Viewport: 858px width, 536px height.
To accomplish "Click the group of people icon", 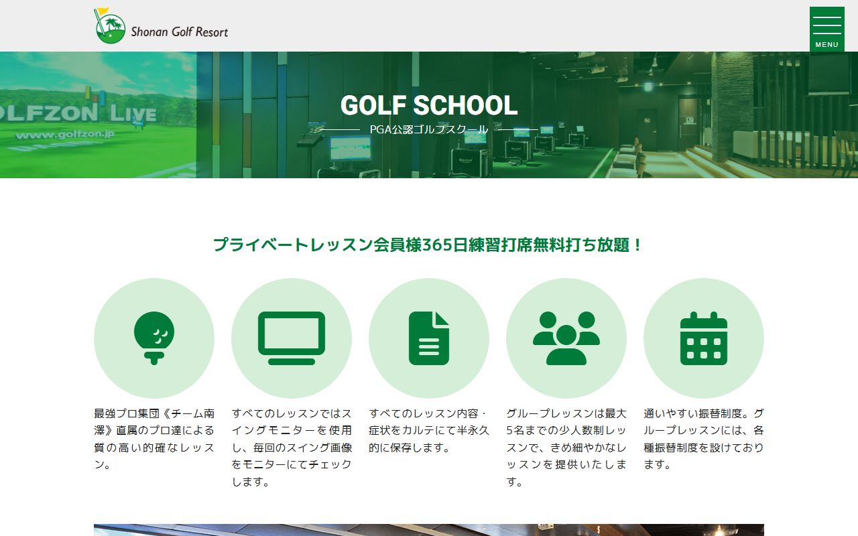I will coord(566,338).
